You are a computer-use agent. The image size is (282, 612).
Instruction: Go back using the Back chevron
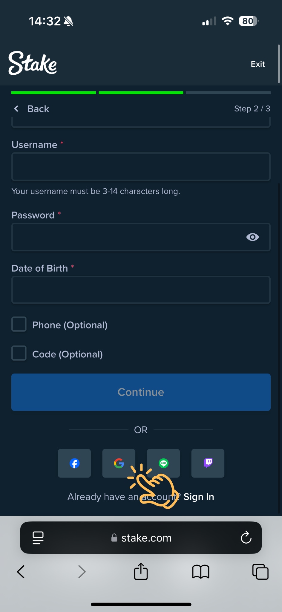point(16,108)
